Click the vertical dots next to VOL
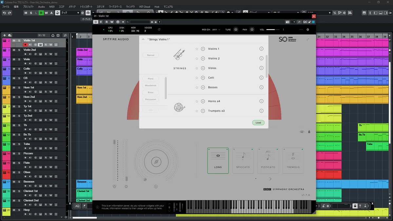 [x=283, y=29]
